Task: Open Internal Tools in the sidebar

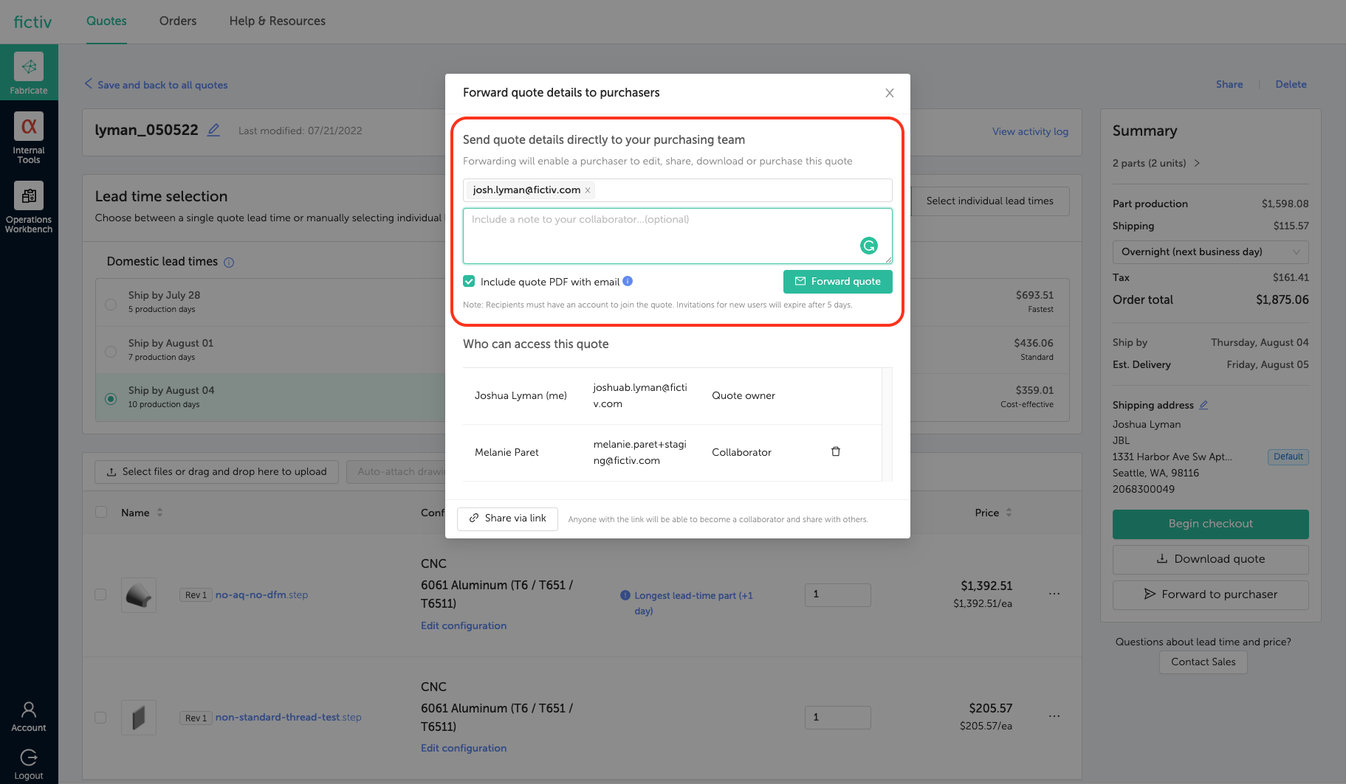Action: (x=29, y=138)
